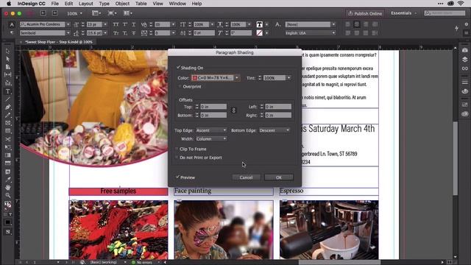The image size is (471, 265).
Task: Switch to Character Formatting Controls
Action: 12,24
